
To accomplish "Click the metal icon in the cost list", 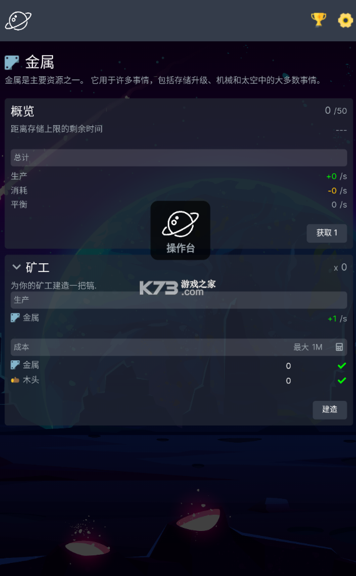I will tap(15, 365).
